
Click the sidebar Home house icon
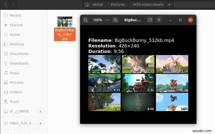pos(6,34)
